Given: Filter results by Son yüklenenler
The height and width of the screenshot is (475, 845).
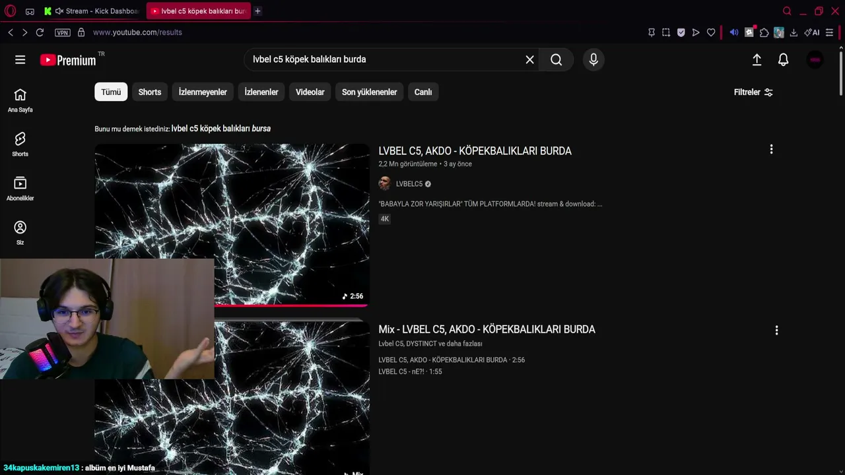Looking at the screenshot, I should [370, 92].
